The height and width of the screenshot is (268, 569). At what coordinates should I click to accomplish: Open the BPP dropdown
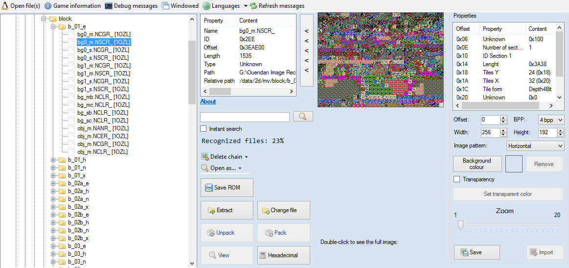551,120
